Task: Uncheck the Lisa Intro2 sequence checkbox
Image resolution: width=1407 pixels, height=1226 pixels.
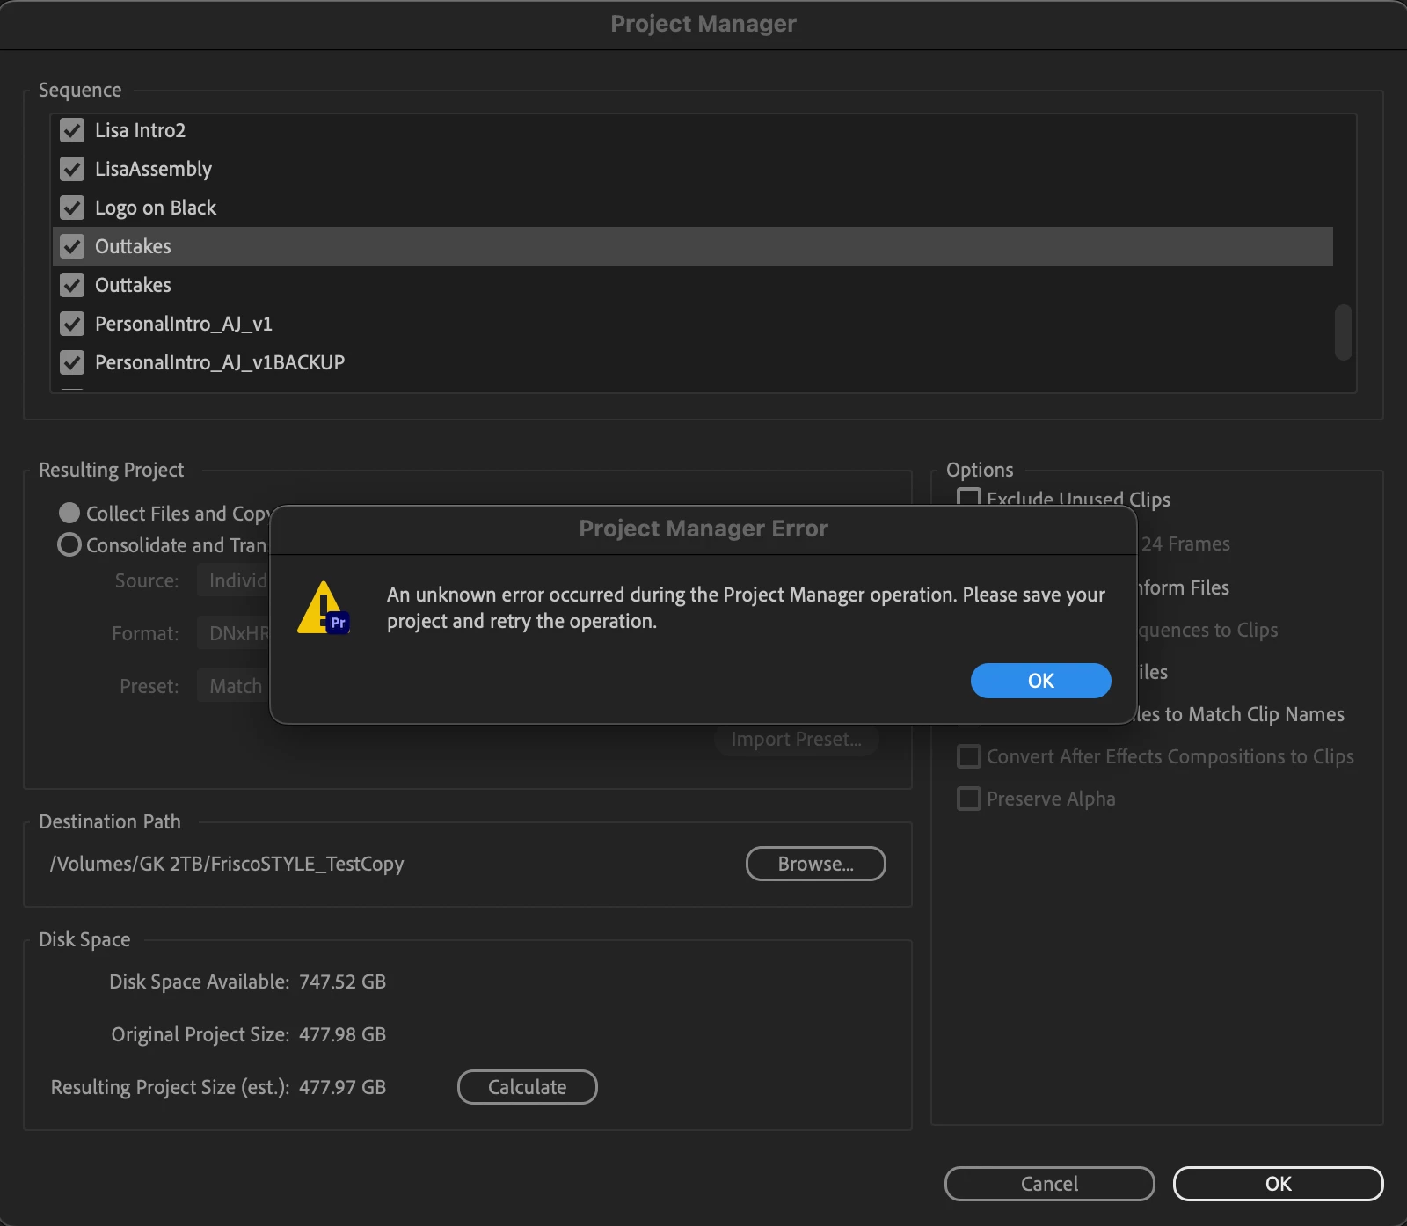Action: (72, 130)
